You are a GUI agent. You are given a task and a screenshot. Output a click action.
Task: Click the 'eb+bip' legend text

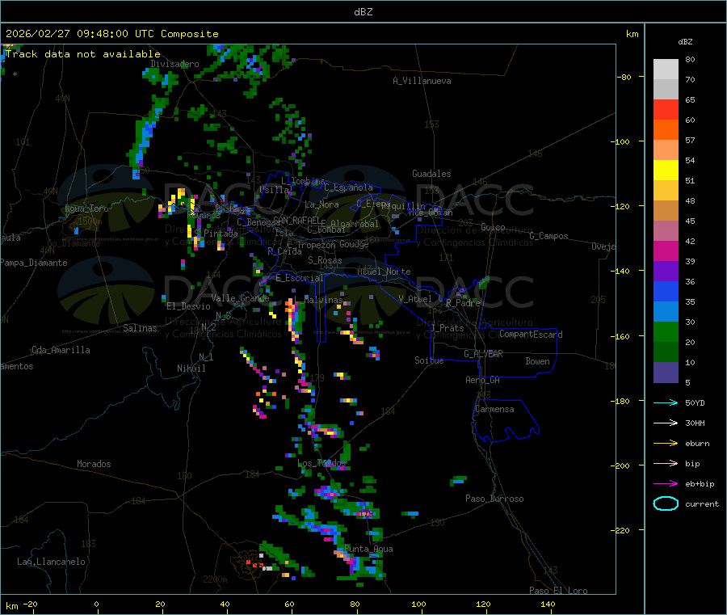point(700,484)
